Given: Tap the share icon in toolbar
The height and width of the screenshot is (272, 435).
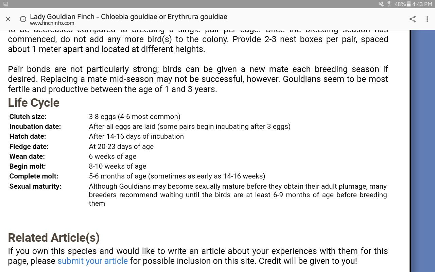Looking at the screenshot, I should pos(413,19).
